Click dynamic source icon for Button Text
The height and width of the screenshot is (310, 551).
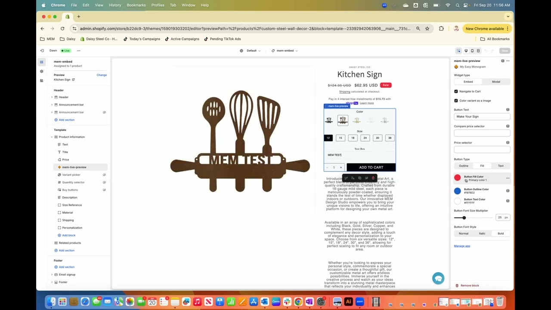click(x=508, y=110)
